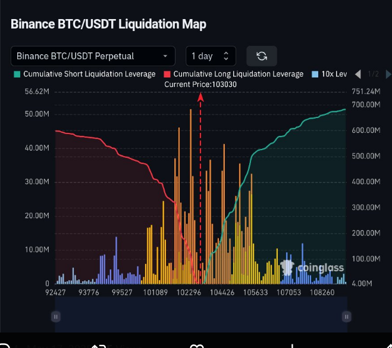392x348 pixels.
Task: Go to previous legend page arrow
Action: click(358, 74)
